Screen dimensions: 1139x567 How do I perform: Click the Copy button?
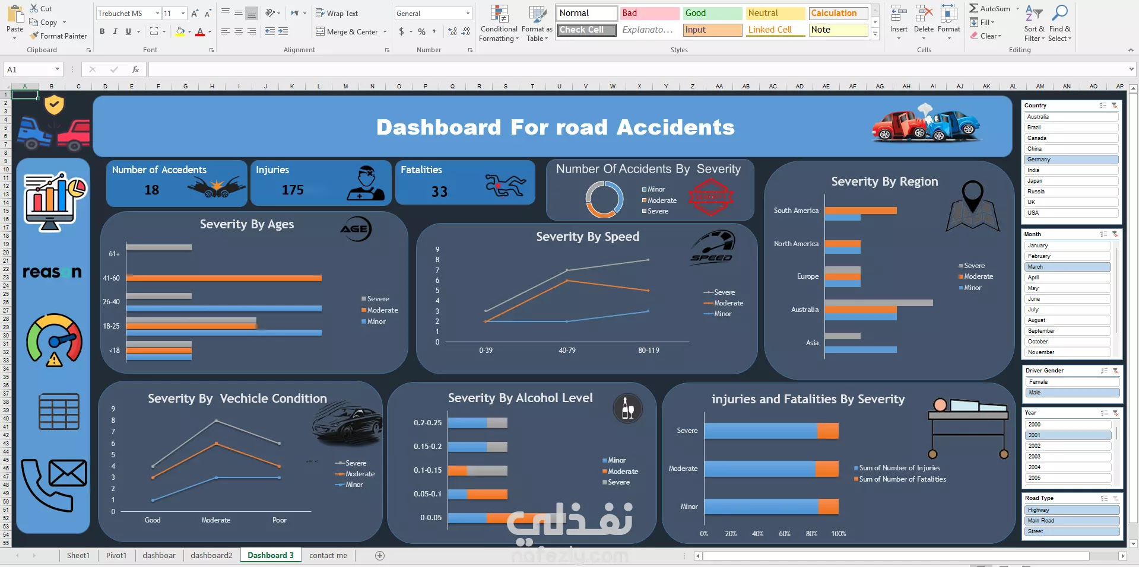(x=43, y=23)
